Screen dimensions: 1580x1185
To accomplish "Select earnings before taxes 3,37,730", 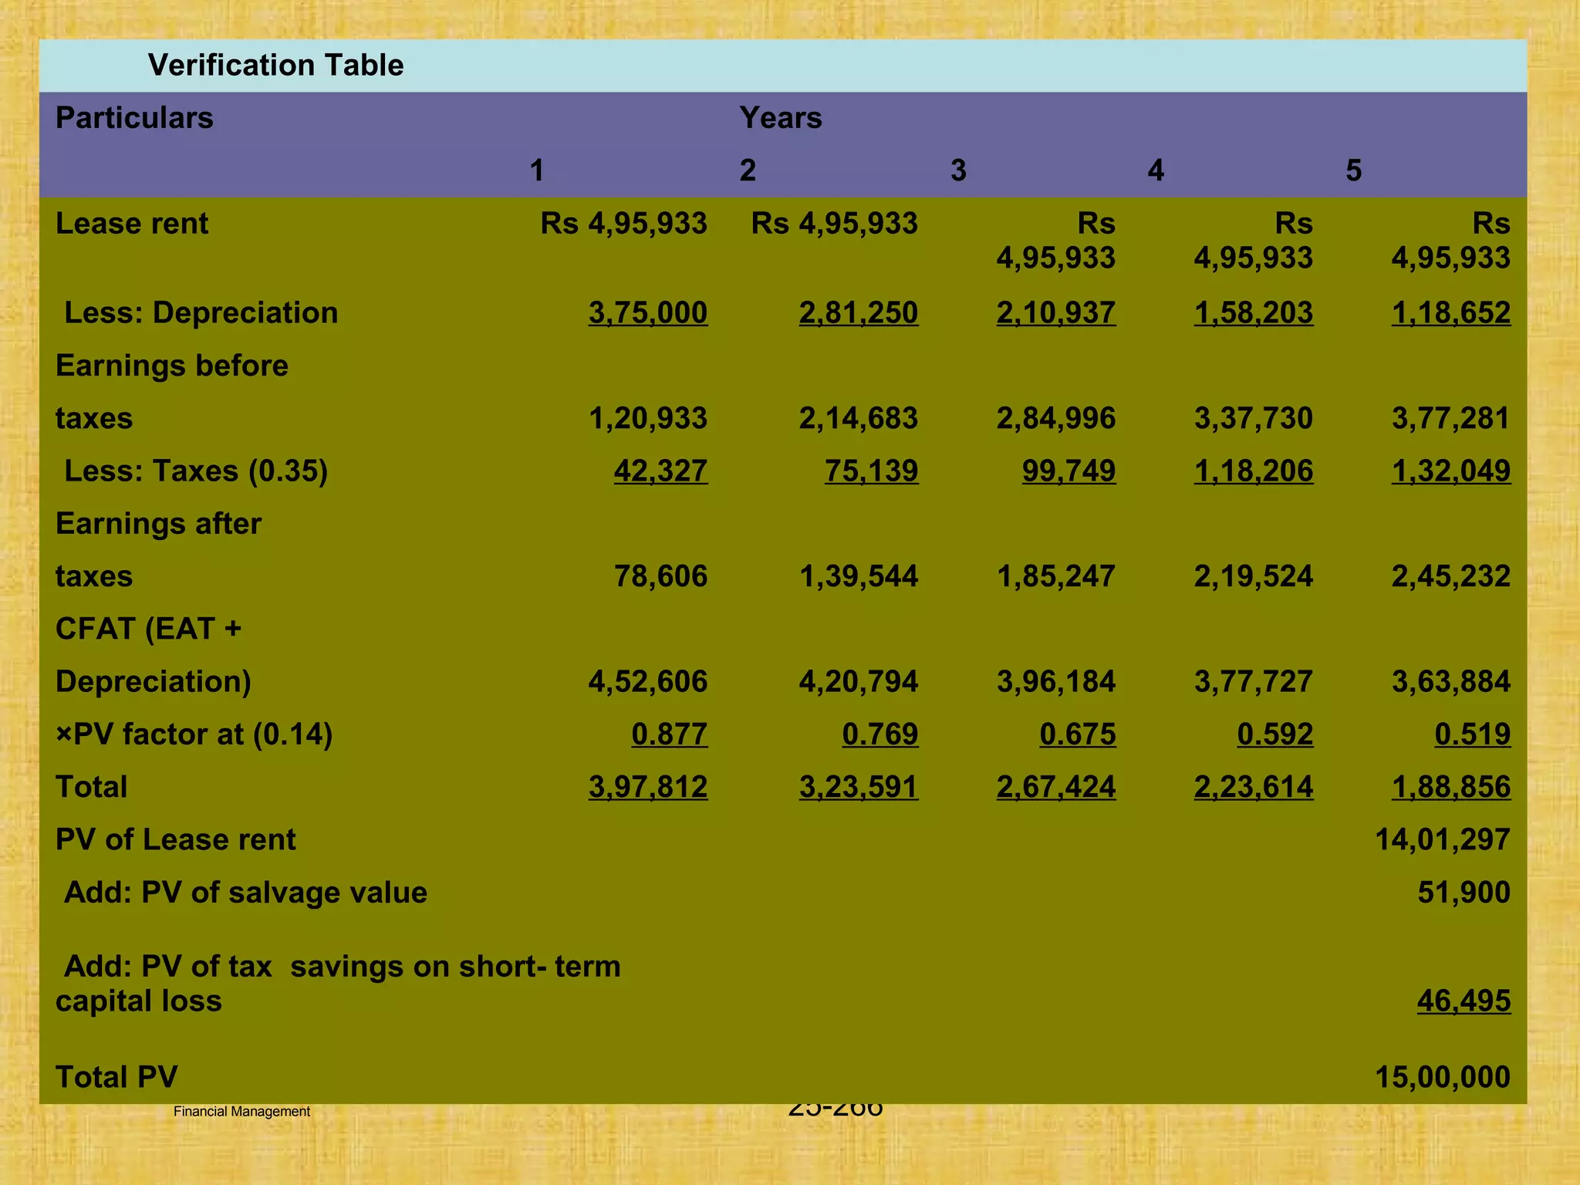I will (1254, 418).
